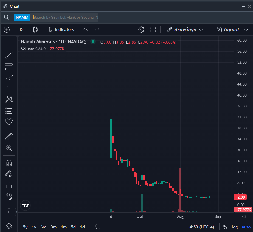Activate the zoom in tool
The height and width of the screenshot is (232, 253).
click(x=9, y=148)
